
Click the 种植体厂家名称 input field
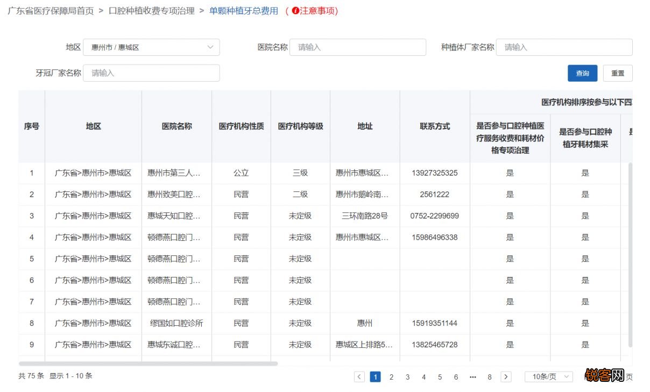tap(564, 47)
